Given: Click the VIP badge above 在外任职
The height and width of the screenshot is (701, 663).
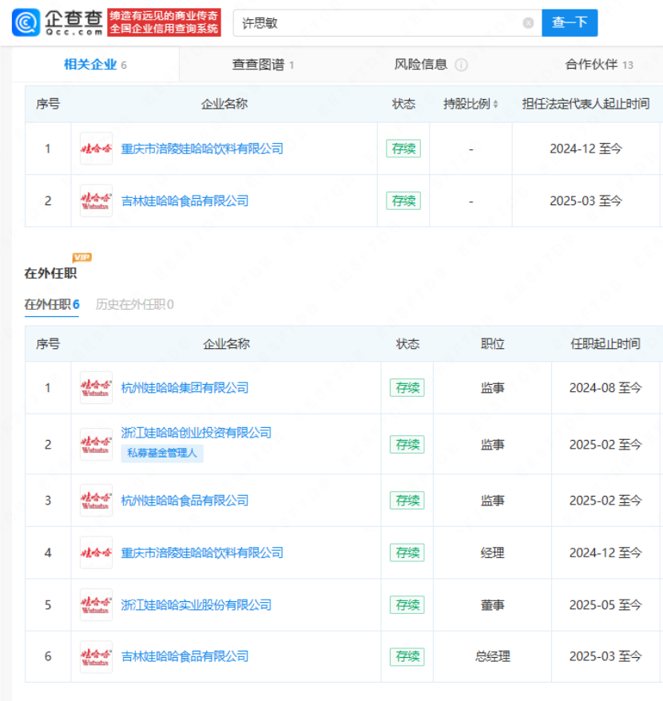Looking at the screenshot, I should click(81, 257).
